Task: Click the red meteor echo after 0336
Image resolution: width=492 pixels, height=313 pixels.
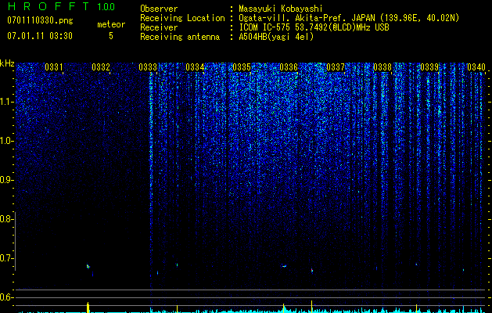Action: pyautogui.click(x=312, y=270)
